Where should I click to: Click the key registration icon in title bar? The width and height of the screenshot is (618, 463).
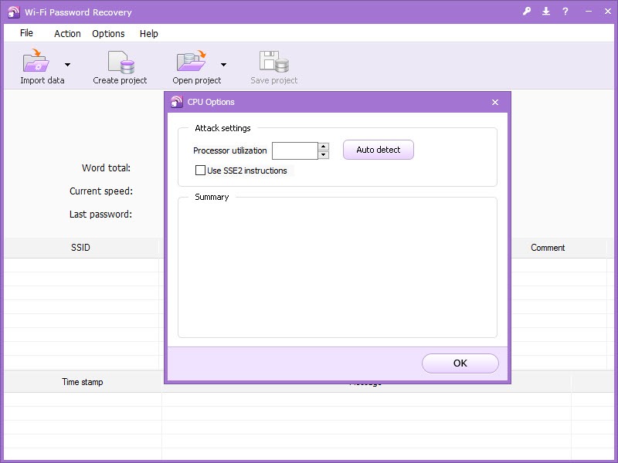[x=527, y=11]
